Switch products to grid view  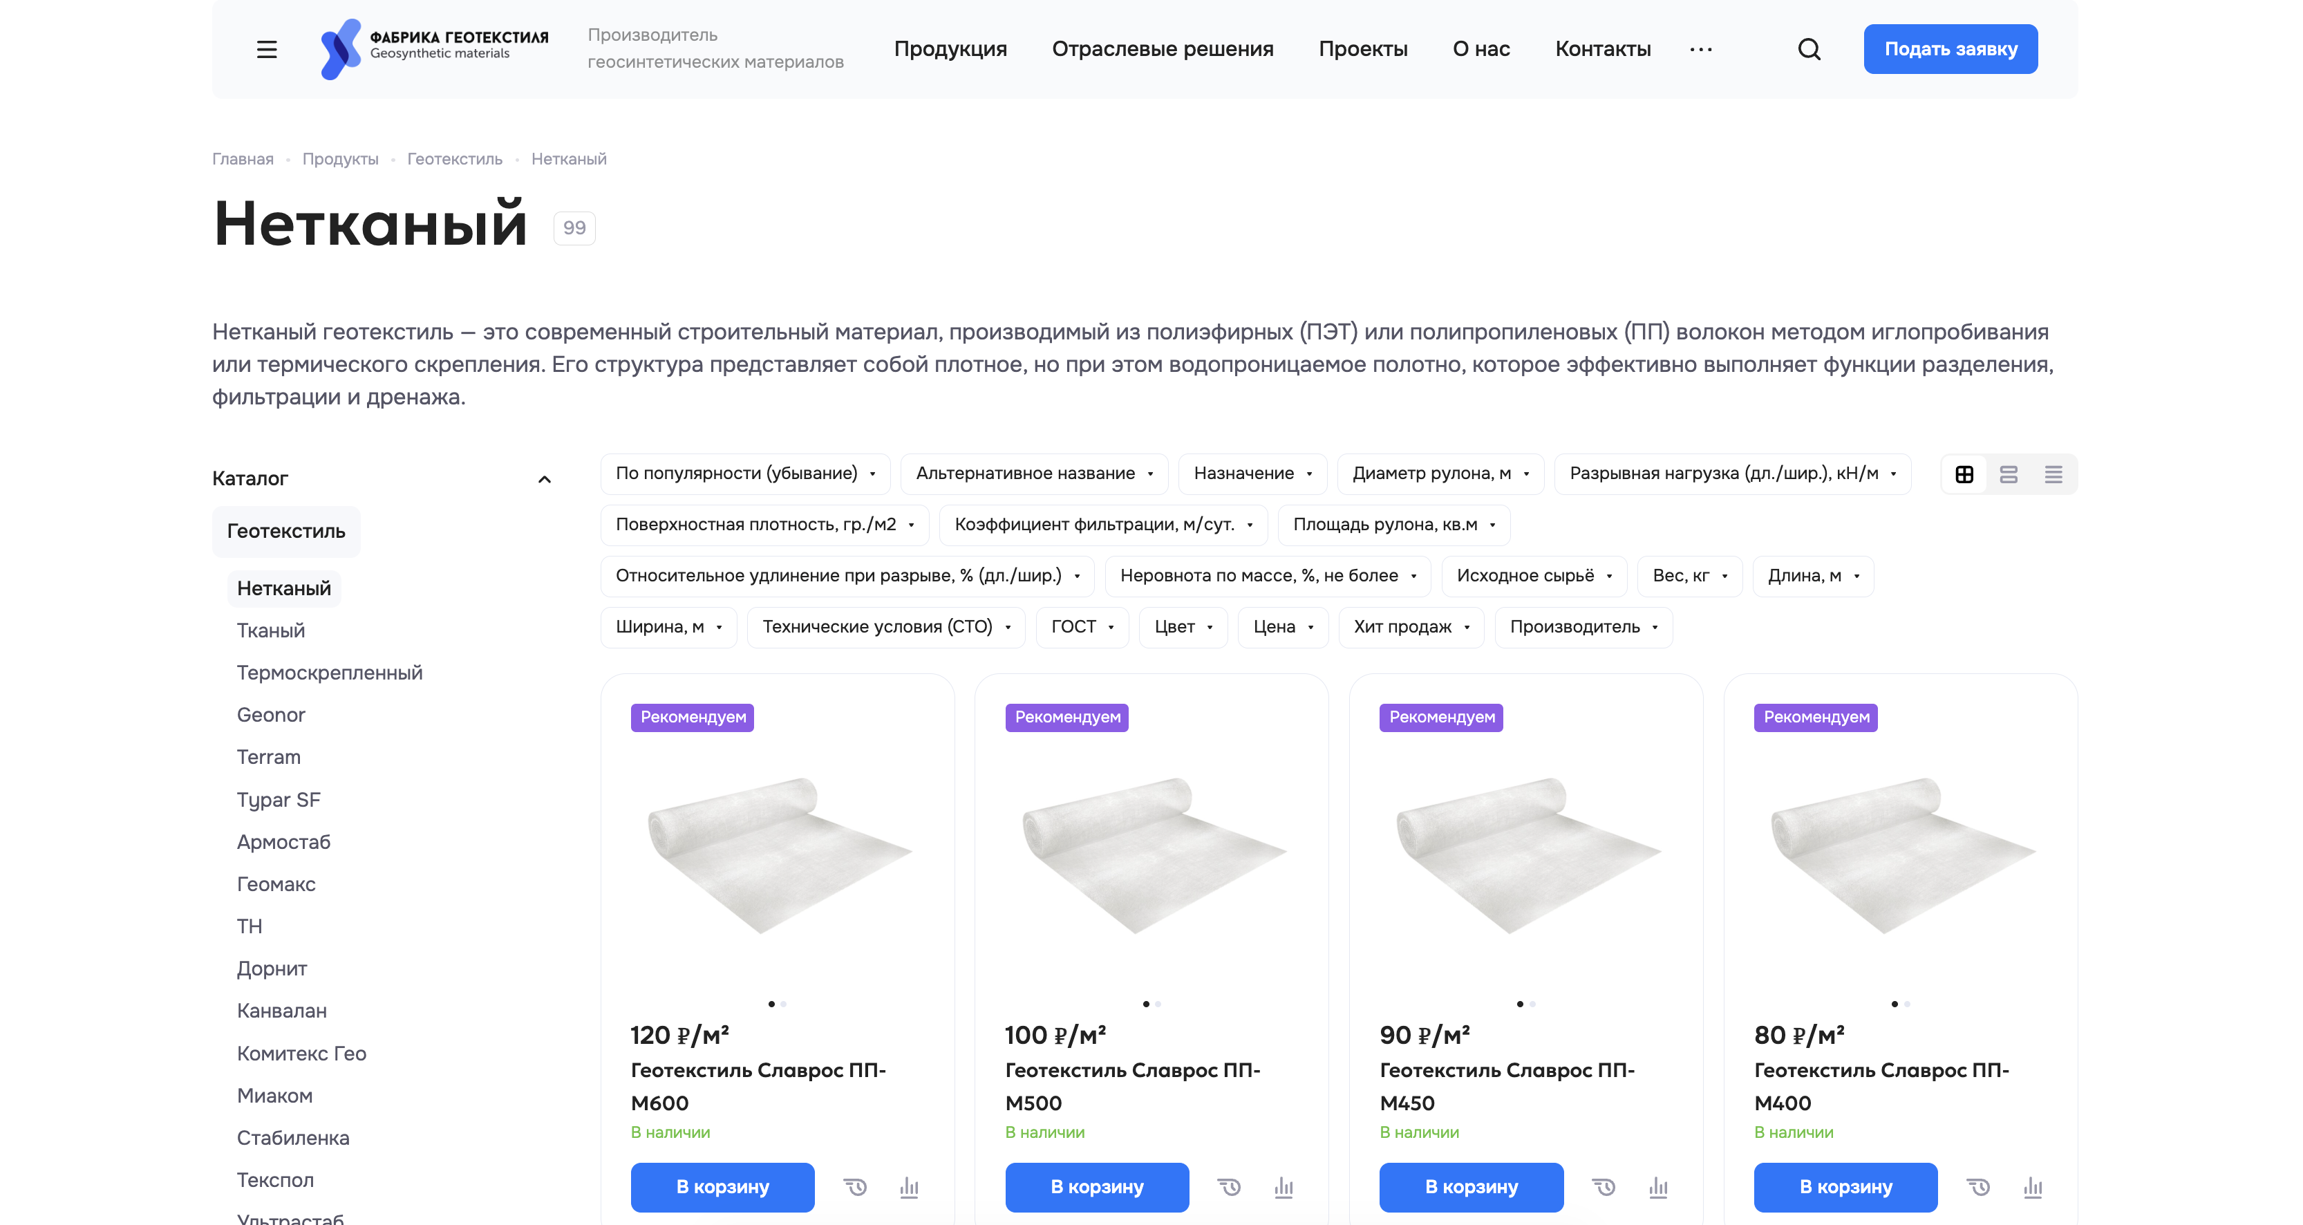1964,474
